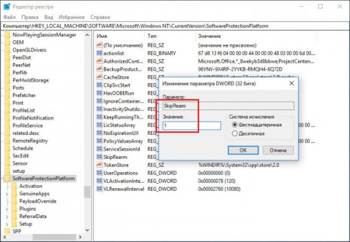Click the IgnoreContainer... value icon
This screenshot has height=242, width=350.
[x=99, y=101]
